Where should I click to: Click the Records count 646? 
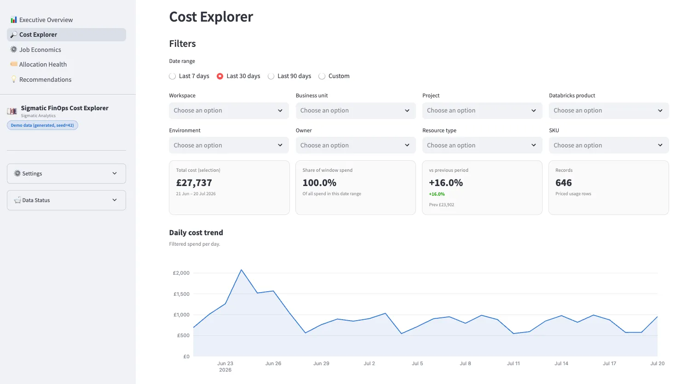(564, 183)
